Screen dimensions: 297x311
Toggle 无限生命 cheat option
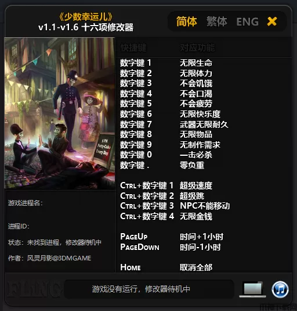(x=196, y=63)
